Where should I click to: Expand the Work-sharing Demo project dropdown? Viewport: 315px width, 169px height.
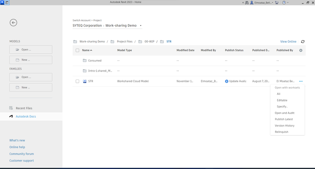tap(141, 26)
